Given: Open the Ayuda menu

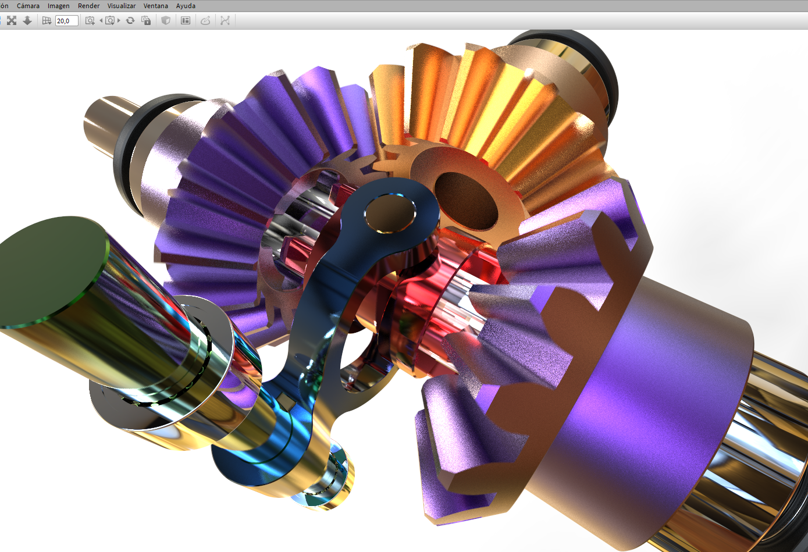Looking at the screenshot, I should coord(186,6).
